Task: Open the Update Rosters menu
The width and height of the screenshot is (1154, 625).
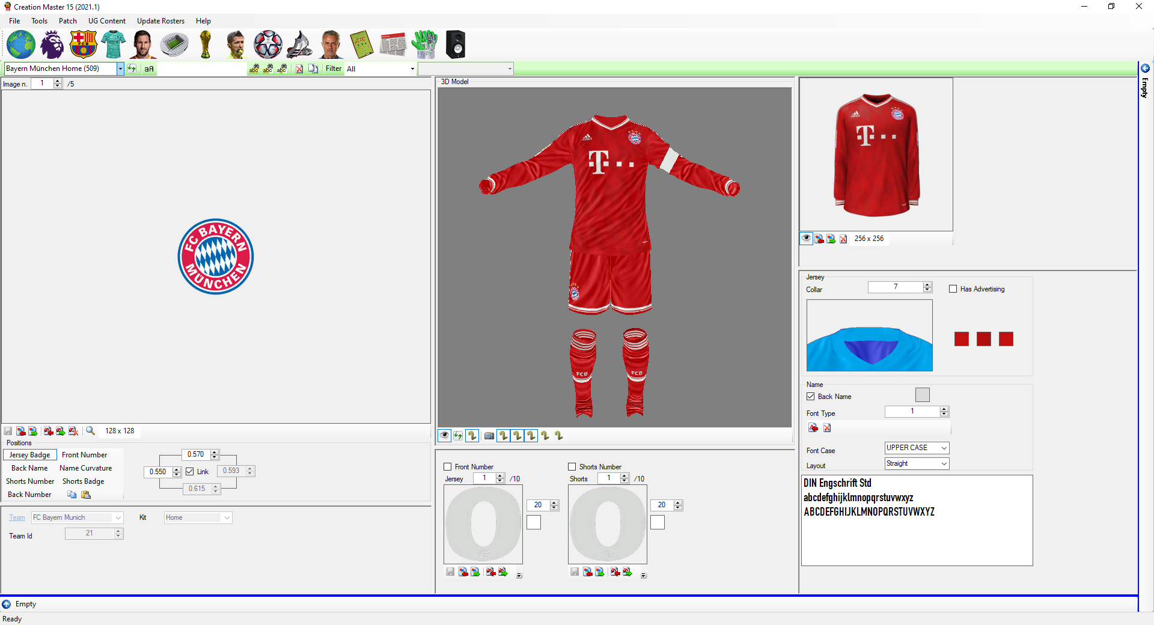Action: point(160,21)
